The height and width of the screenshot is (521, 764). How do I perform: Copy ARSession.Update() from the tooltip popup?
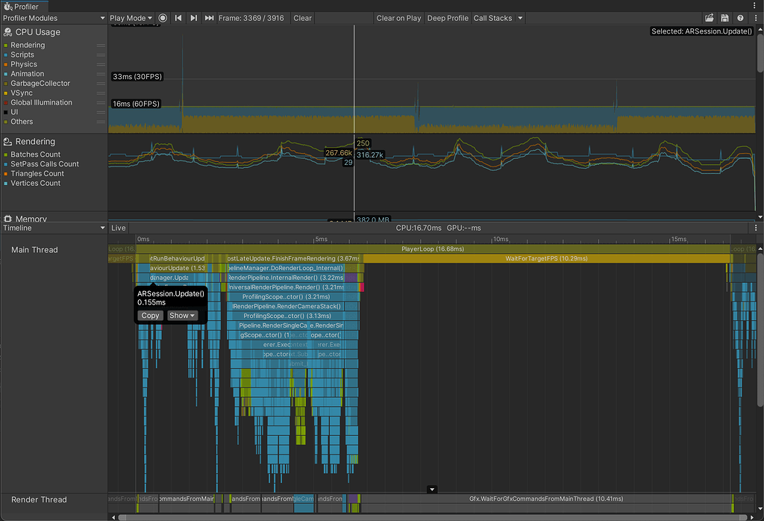[x=149, y=316]
